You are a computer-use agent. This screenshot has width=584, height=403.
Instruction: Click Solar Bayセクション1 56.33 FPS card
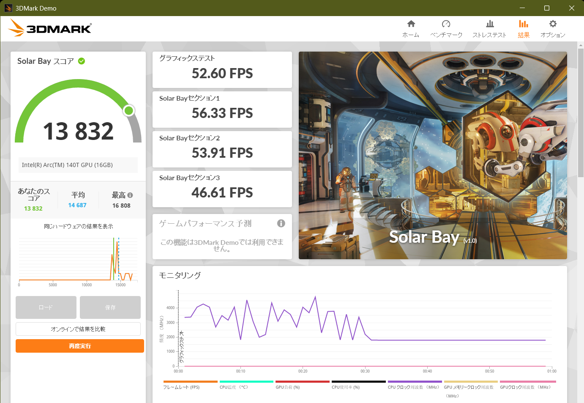pyautogui.click(x=222, y=110)
